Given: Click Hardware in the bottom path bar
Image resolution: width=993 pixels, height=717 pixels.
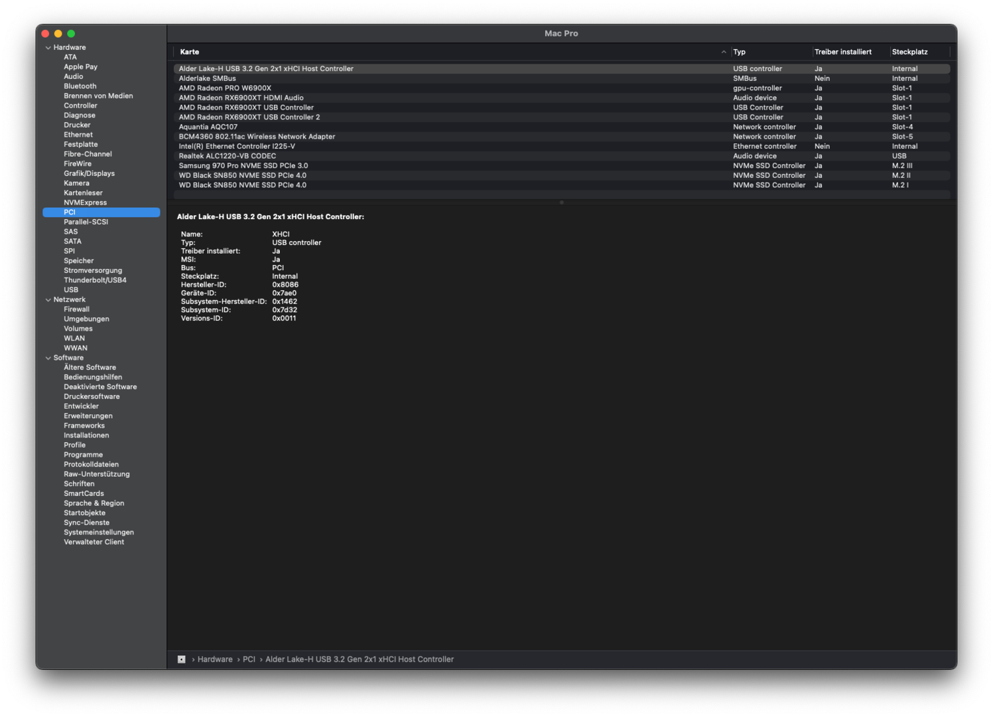Looking at the screenshot, I should click(x=215, y=659).
